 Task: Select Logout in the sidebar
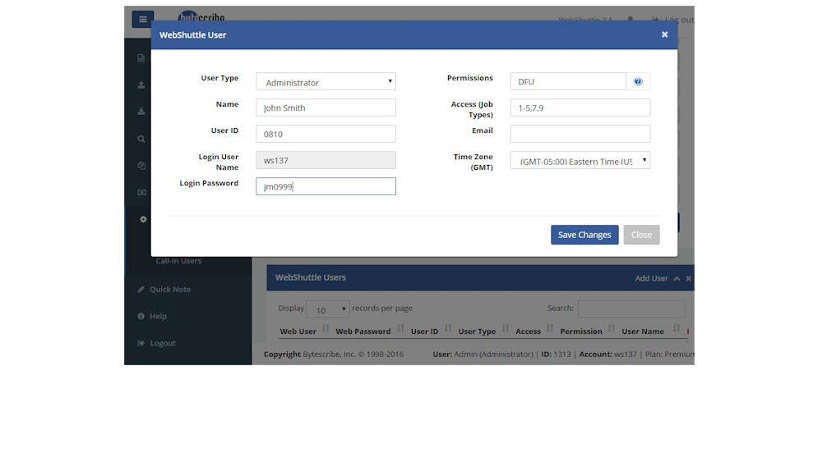pyautogui.click(x=162, y=343)
